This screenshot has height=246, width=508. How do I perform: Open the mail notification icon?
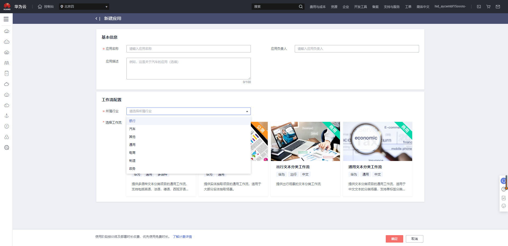(498, 6)
